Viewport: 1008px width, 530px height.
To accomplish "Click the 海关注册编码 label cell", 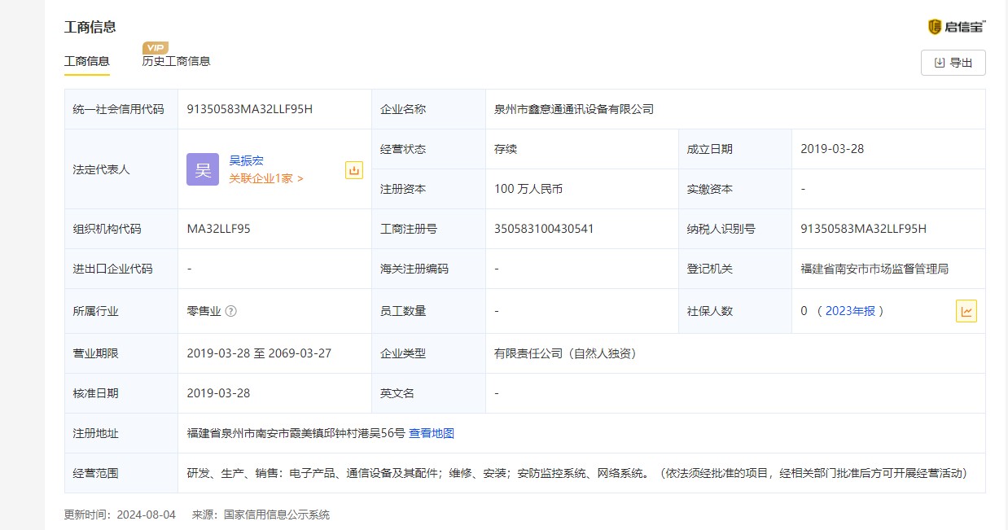I will (x=428, y=269).
